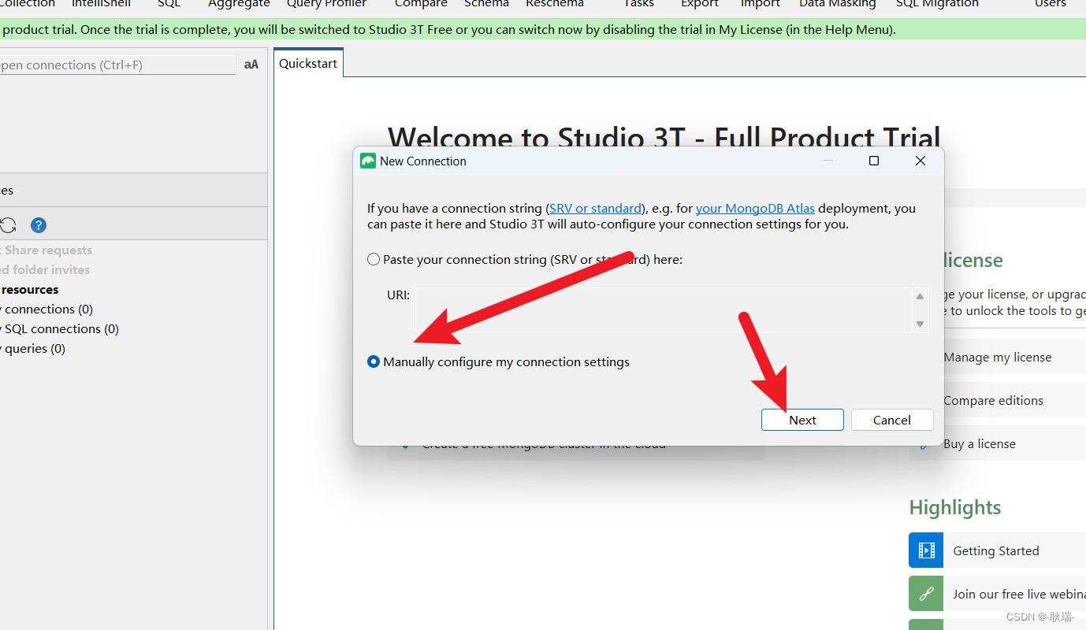Click the Aggregate toolbar item

point(239,4)
